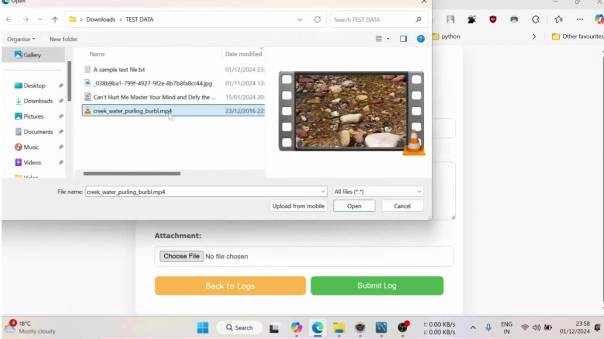
Task: Expand the view options arrow
Action: click(x=388, y=39)
